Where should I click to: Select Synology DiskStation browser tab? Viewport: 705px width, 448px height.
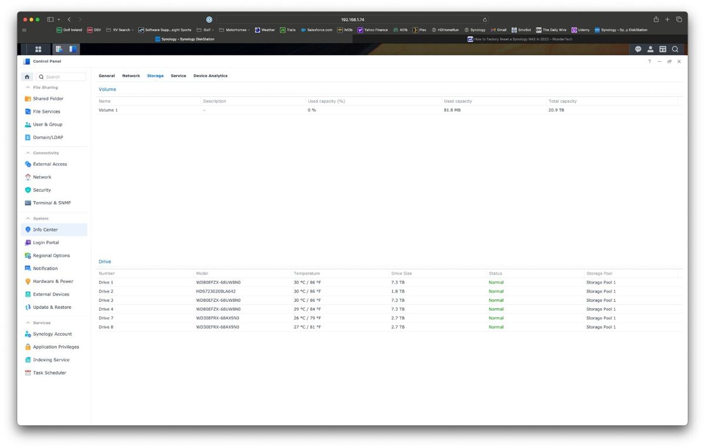point(184,39)
